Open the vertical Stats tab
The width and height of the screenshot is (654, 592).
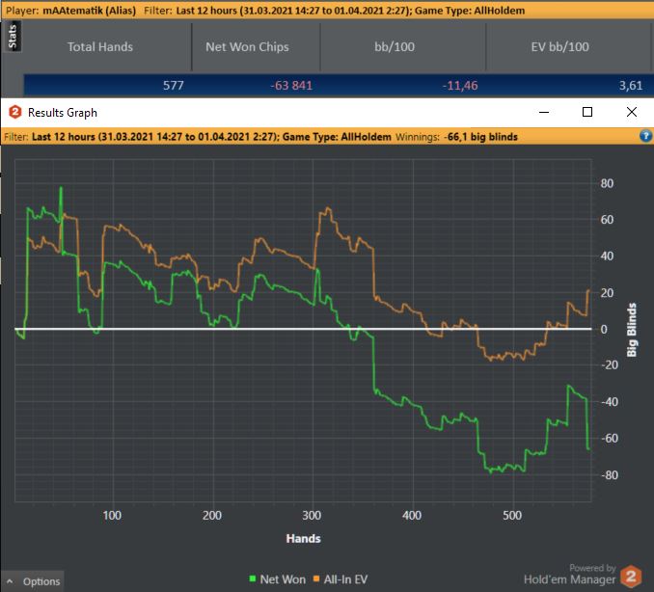pyautogui.click(x=13, y=39)
